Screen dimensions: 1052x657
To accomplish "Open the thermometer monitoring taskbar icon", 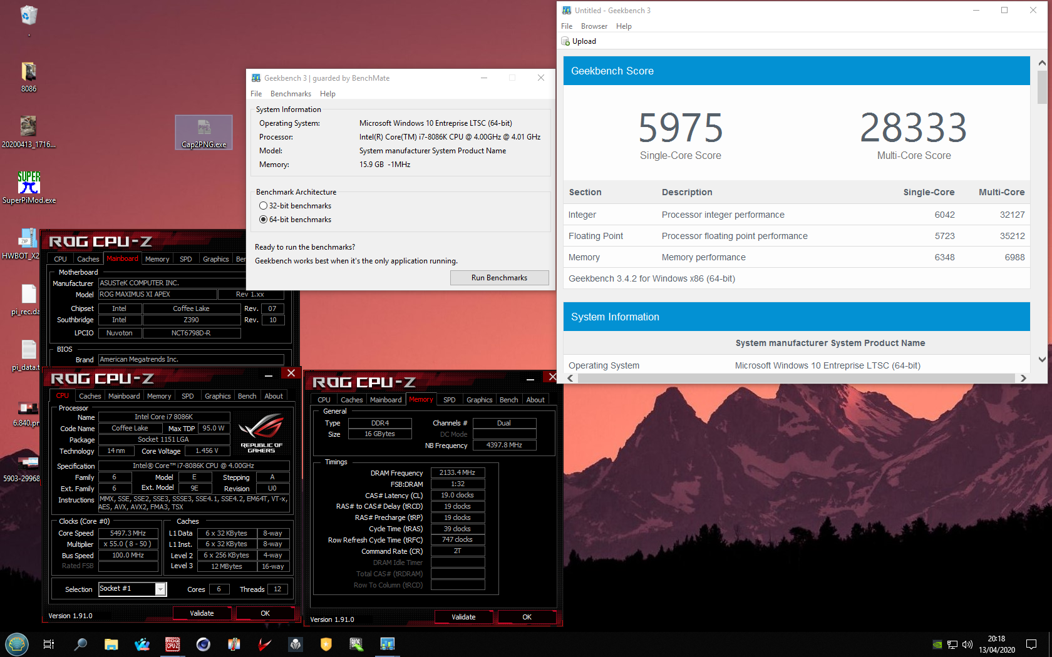I will pos(234,644).
